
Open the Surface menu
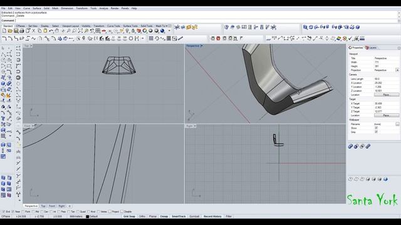coord(37,8)
